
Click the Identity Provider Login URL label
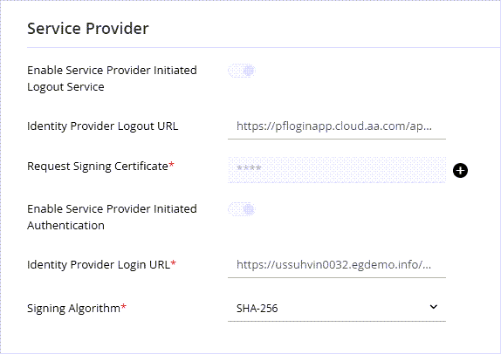click(x=99, y=264)
